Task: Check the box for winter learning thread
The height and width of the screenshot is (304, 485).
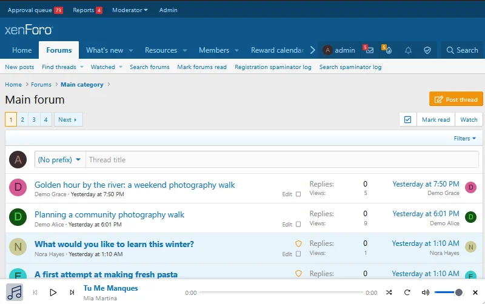Action: pos(298,254)
